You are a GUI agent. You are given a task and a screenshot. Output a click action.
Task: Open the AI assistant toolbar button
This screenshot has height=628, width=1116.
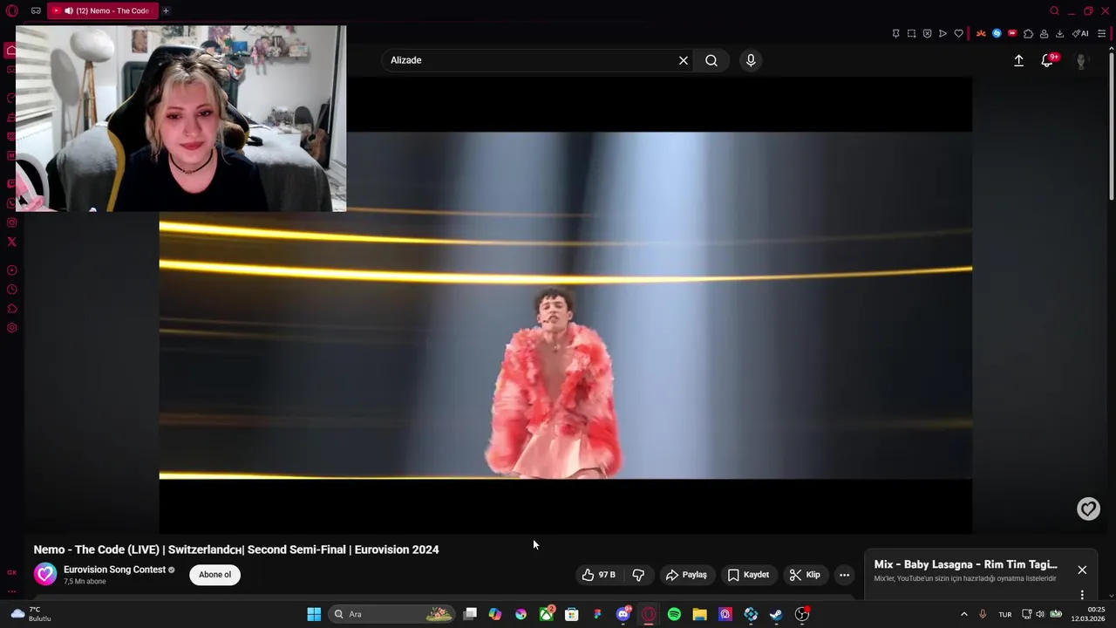click(x=1080, y=34)
